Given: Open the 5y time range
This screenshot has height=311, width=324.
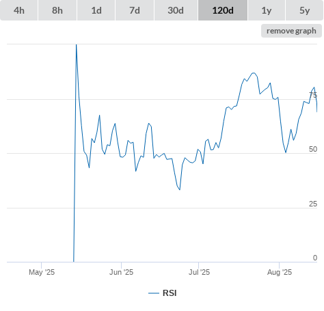Looking at the screenshot, I should point(305,10).
